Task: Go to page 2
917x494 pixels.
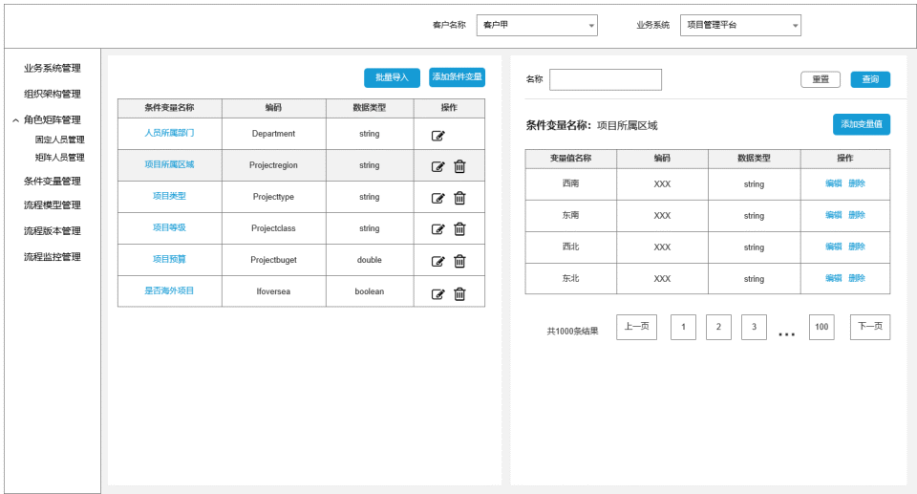Action: (718, 327)
